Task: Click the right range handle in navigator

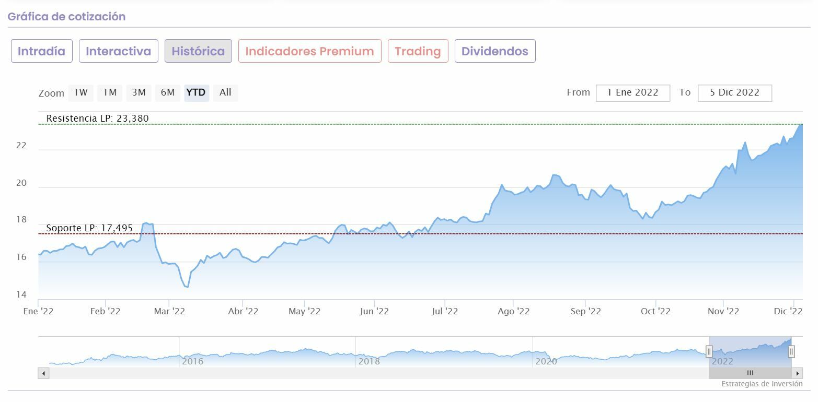Action: 791,351
